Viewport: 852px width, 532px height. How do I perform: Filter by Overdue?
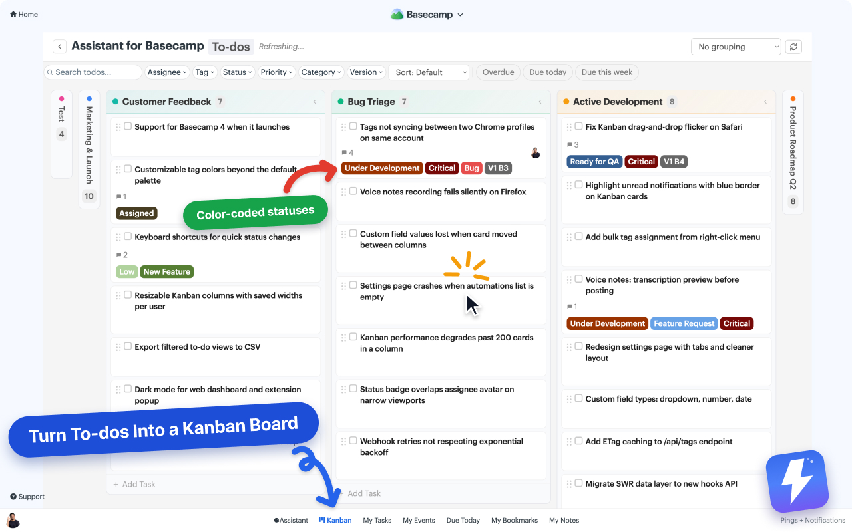(498, 72)
